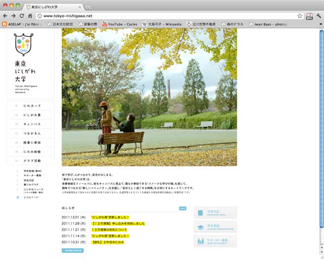This screenshot has height=259, width=324.
Task: Click the じぶんページ sidebar link
Action: 31,197
